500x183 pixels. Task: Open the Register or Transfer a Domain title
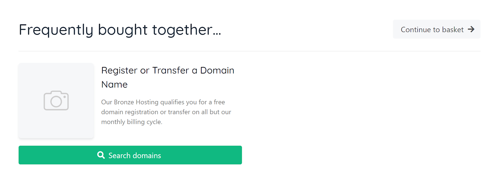click(x=168, y=77)
